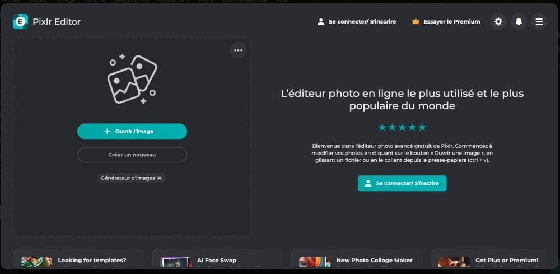Click the plus icon on Ouvrir l'image
This screenshot has width=560, height=274.
click(x=107, y=132)
